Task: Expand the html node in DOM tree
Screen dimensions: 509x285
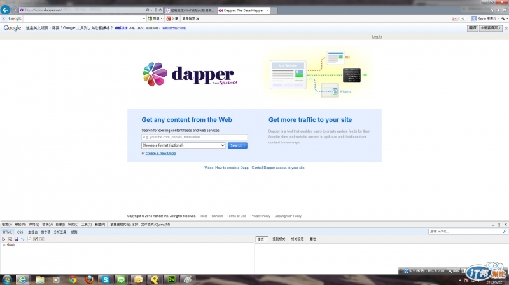Action: pos(4,245)
